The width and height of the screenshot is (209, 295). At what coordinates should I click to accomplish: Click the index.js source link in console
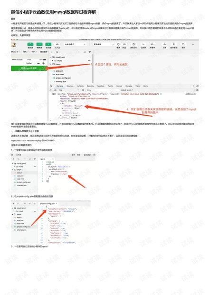coord(190,94)
